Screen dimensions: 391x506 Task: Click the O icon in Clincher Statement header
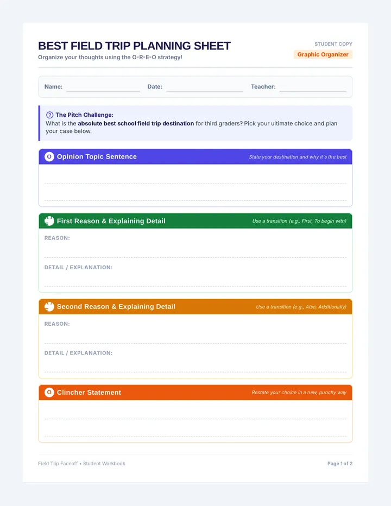coord(49,393)
